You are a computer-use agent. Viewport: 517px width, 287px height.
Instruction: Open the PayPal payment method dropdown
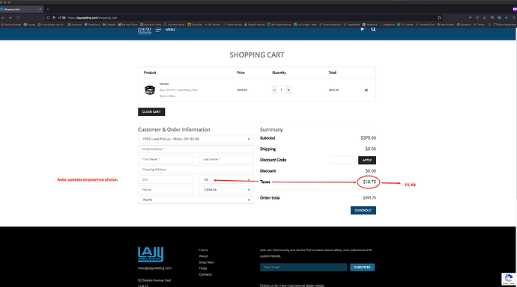(x=196, y=200)
